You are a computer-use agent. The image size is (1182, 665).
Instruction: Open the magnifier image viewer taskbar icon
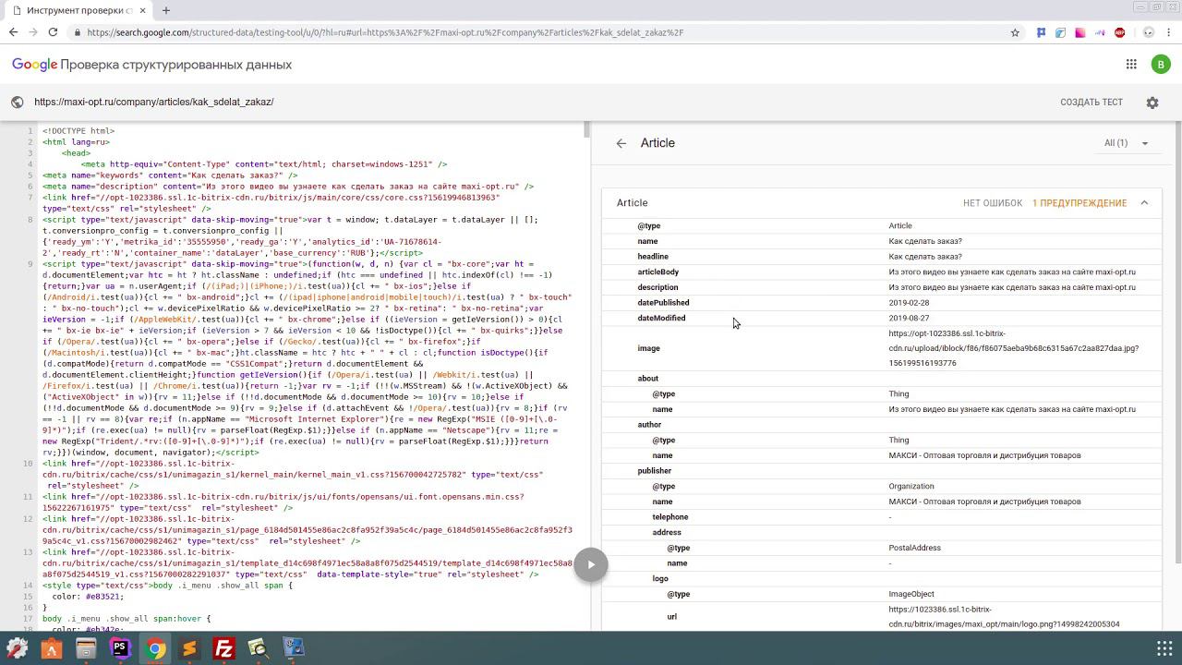(x=259, y=648)
